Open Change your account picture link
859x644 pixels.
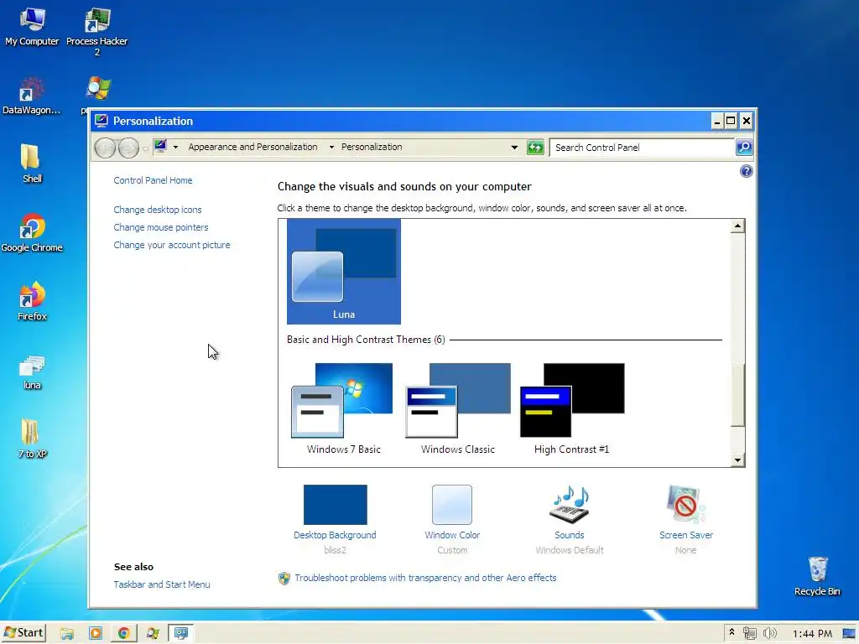[x=172, y=245]
